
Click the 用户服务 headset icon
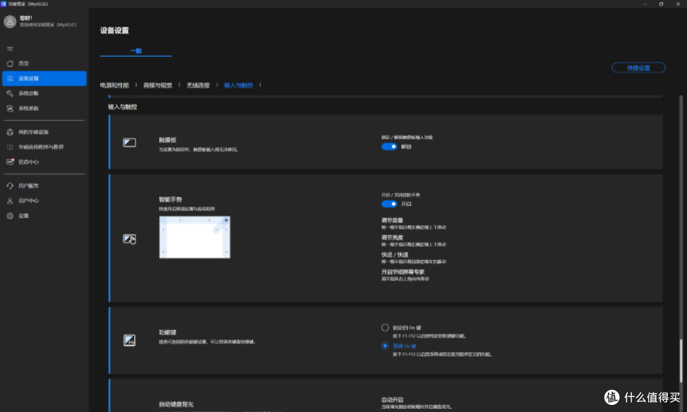[x=10, y=186]
